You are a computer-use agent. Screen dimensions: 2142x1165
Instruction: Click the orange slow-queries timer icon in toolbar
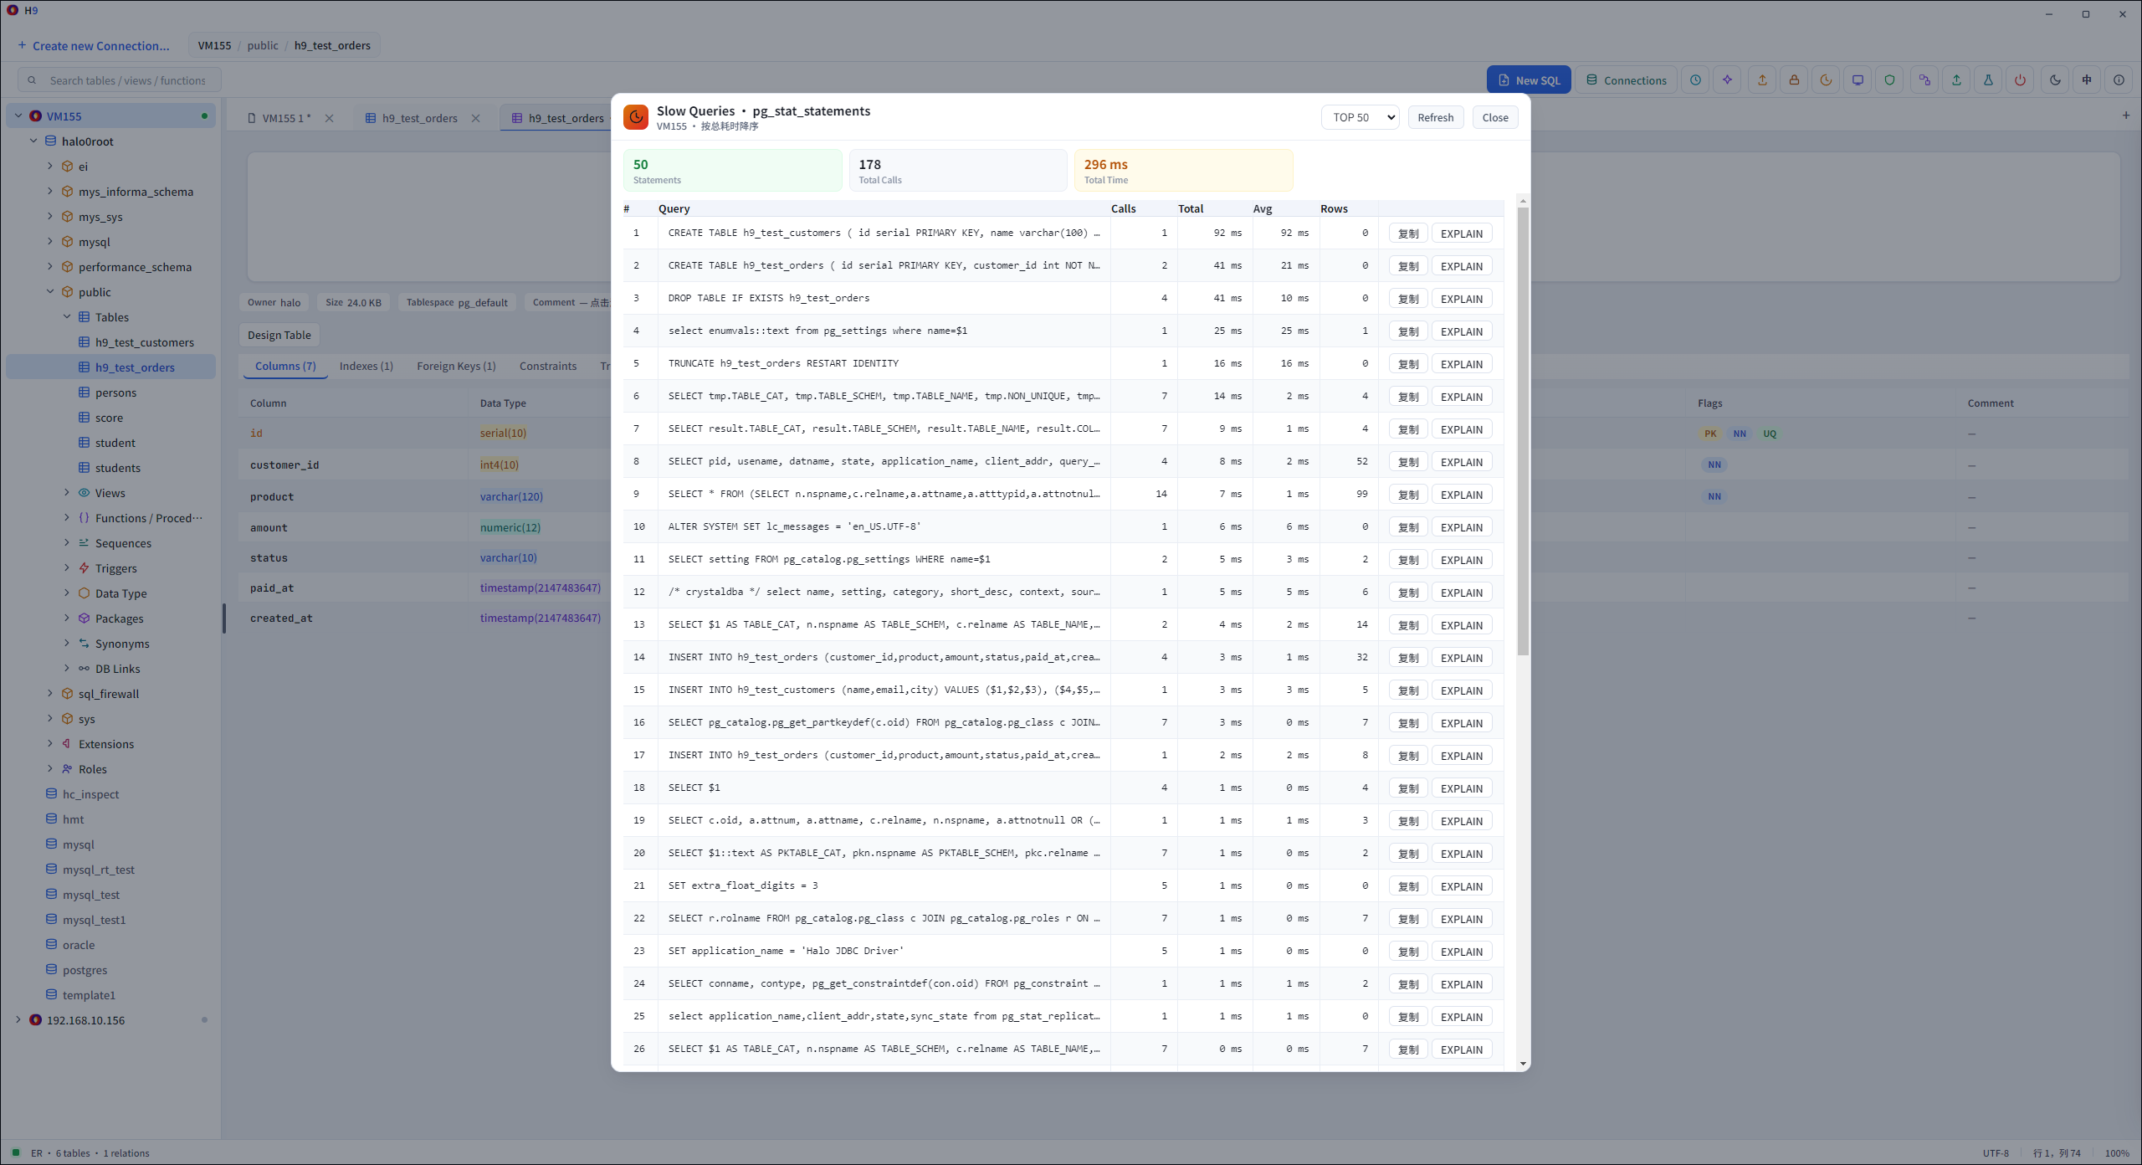click(1826, 80)
